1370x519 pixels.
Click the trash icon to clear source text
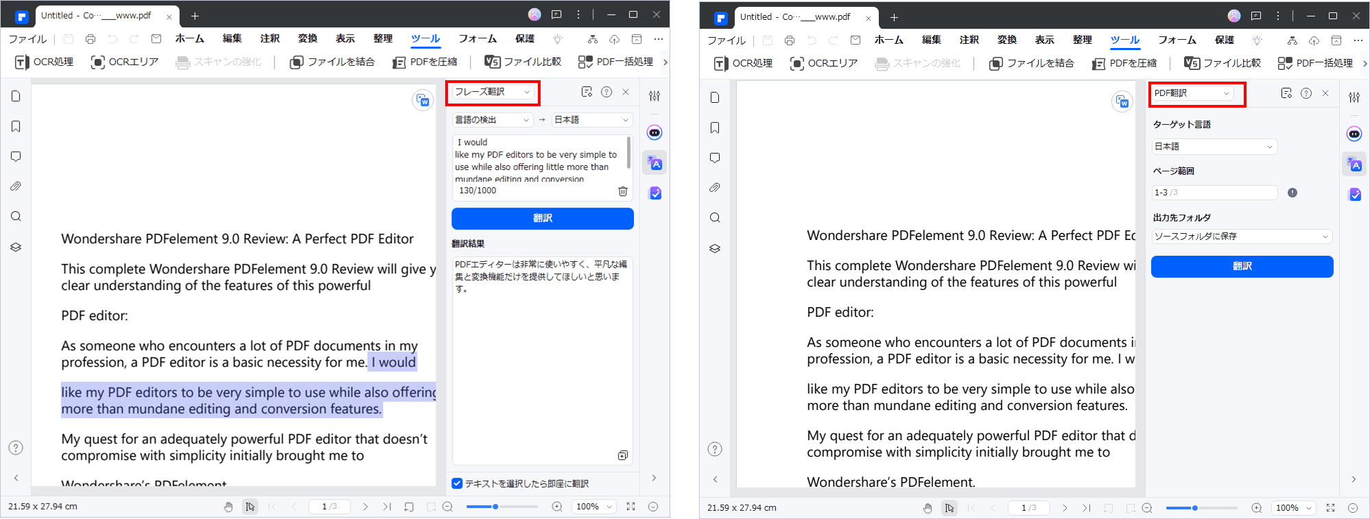click(x=623, y=191)
